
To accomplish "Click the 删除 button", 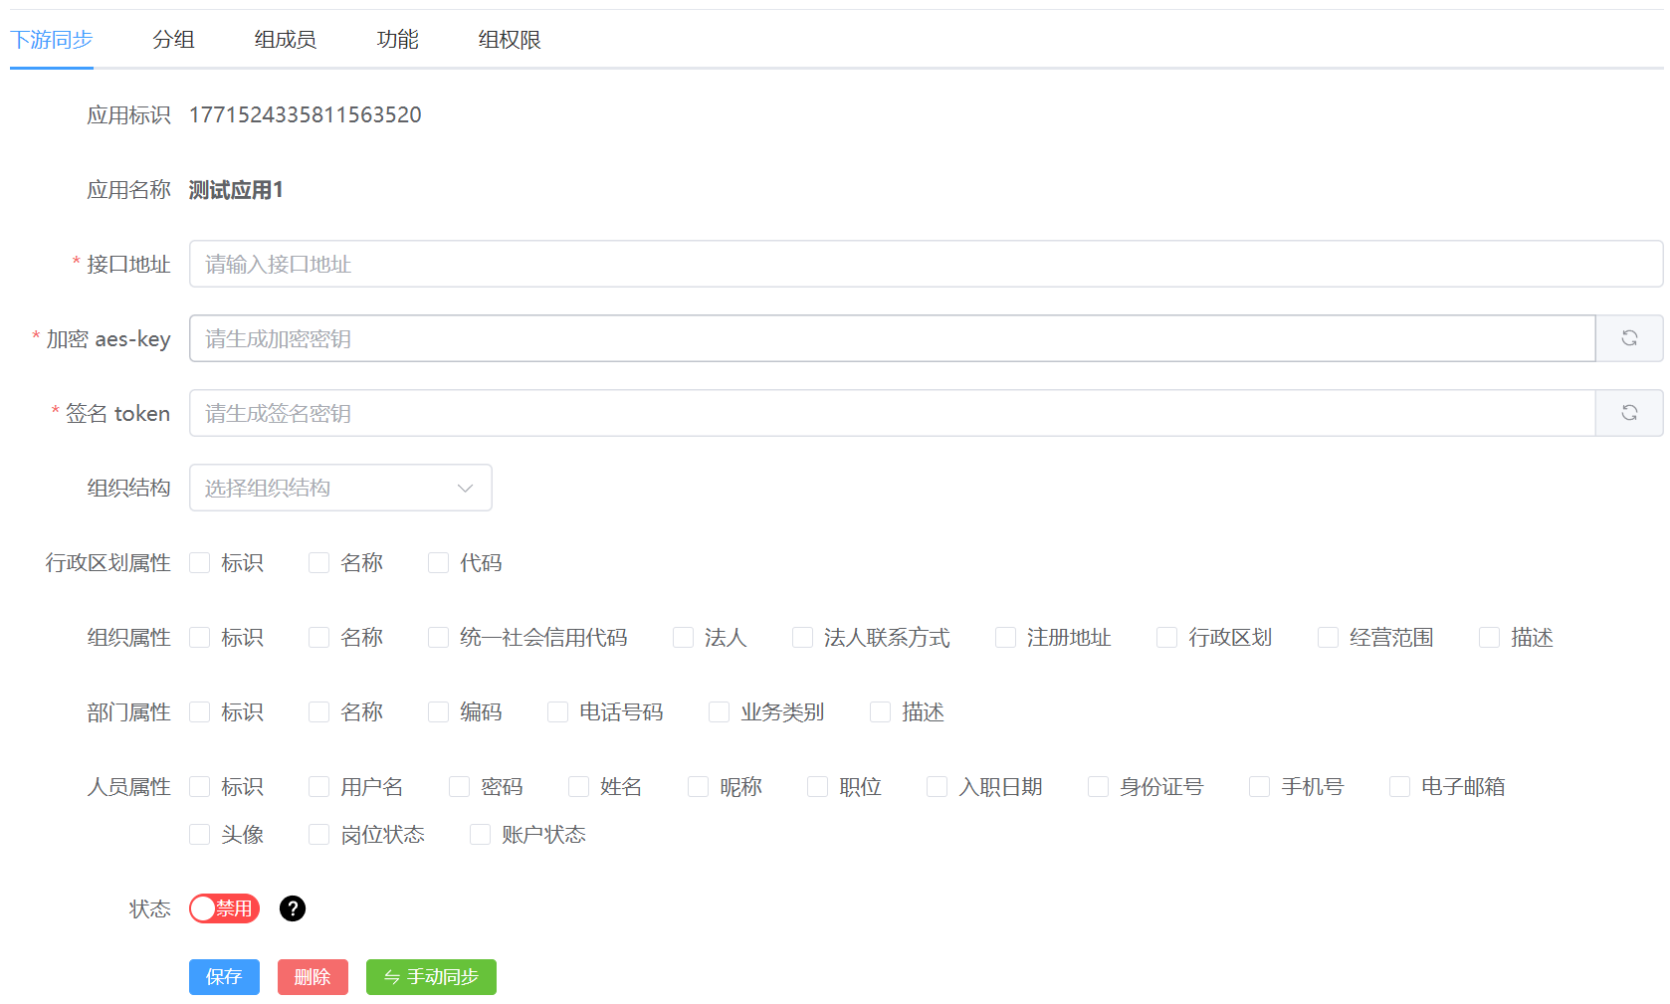I will click(313, 977).
